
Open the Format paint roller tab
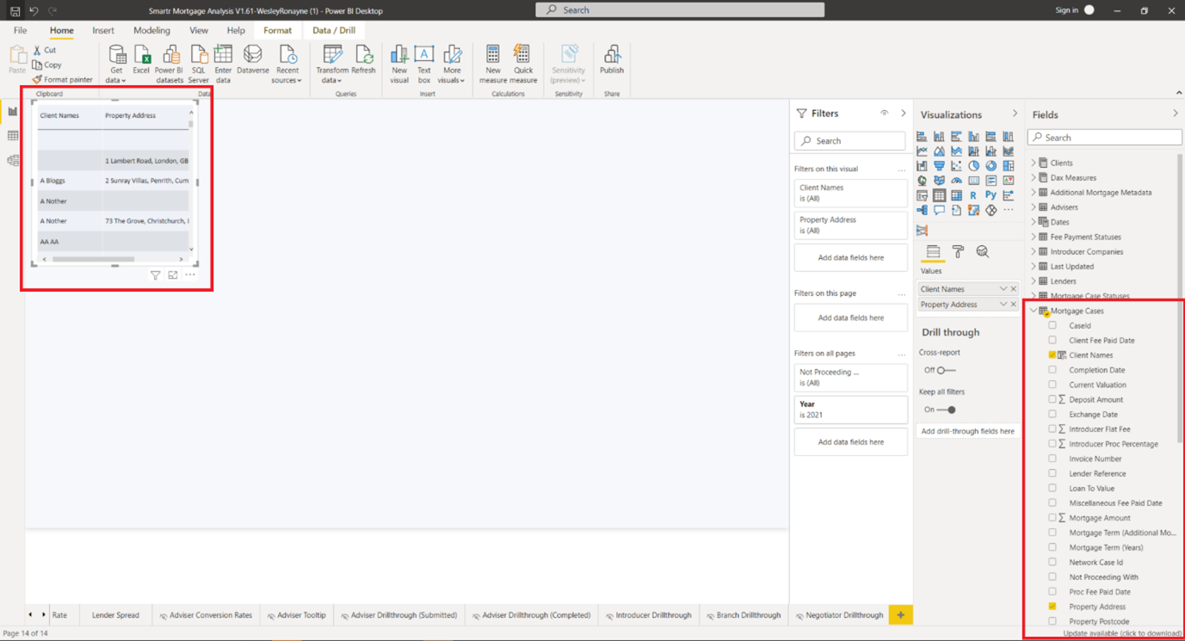[958, 251]
